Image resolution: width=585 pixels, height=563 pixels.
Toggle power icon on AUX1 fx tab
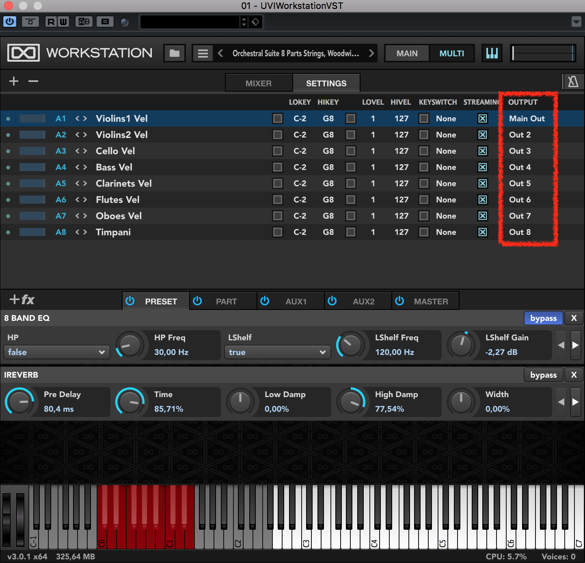coord(265,301)
